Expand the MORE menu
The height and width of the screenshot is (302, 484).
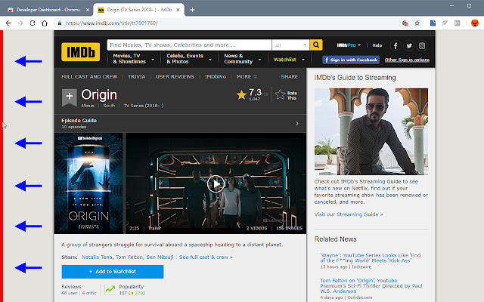point(247,77)
